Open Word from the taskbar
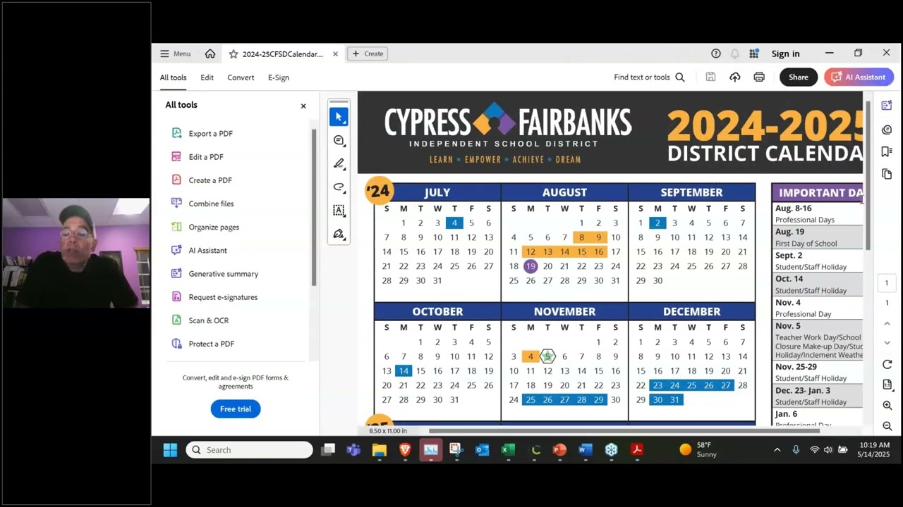903x507 pixels. tap(586, 450)
